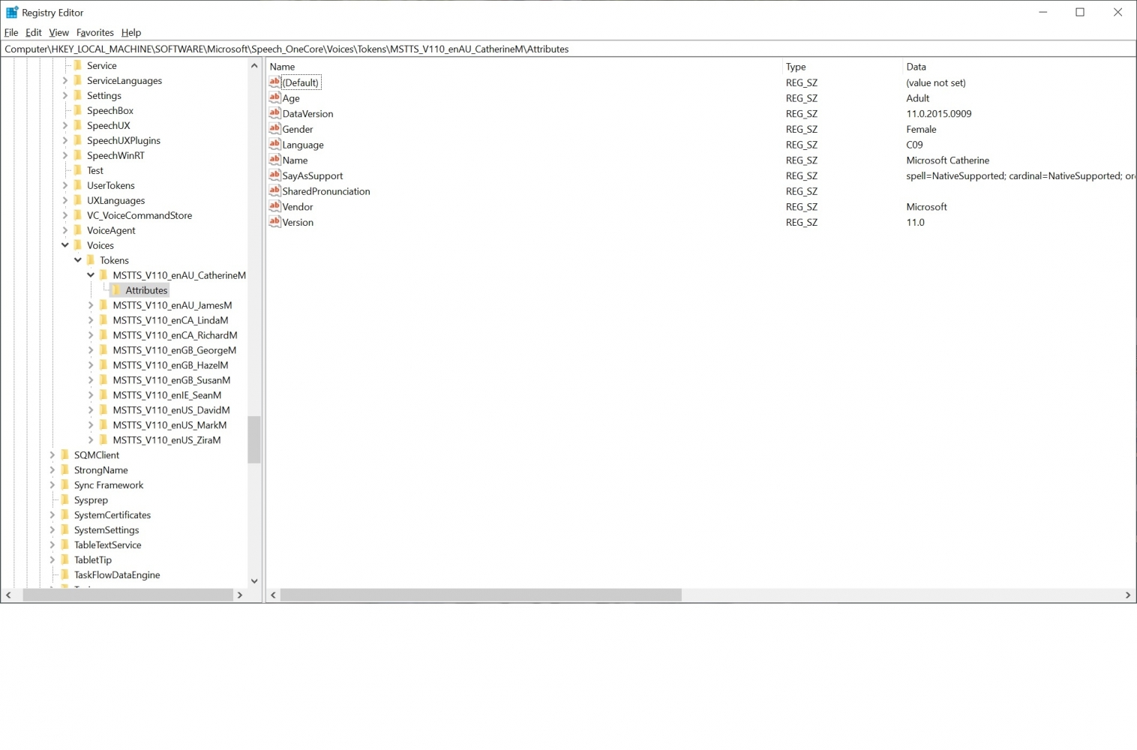Image resolution: width=1137 pixels, height=750 pixels.
Task: Click the 'Female' data value
Action: tap(921, 129)
